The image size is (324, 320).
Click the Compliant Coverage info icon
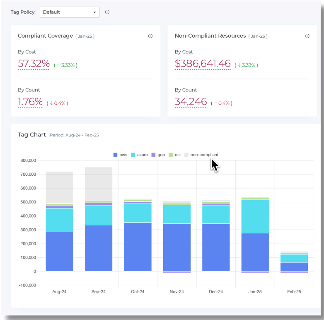click(150, 36)
